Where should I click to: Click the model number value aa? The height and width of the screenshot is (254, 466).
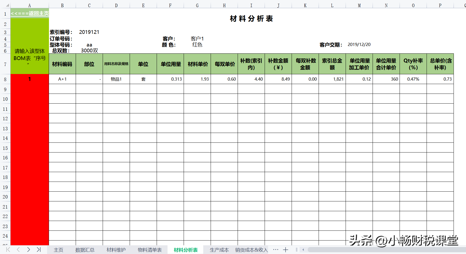pyautogui.click(x=89, y=45)
